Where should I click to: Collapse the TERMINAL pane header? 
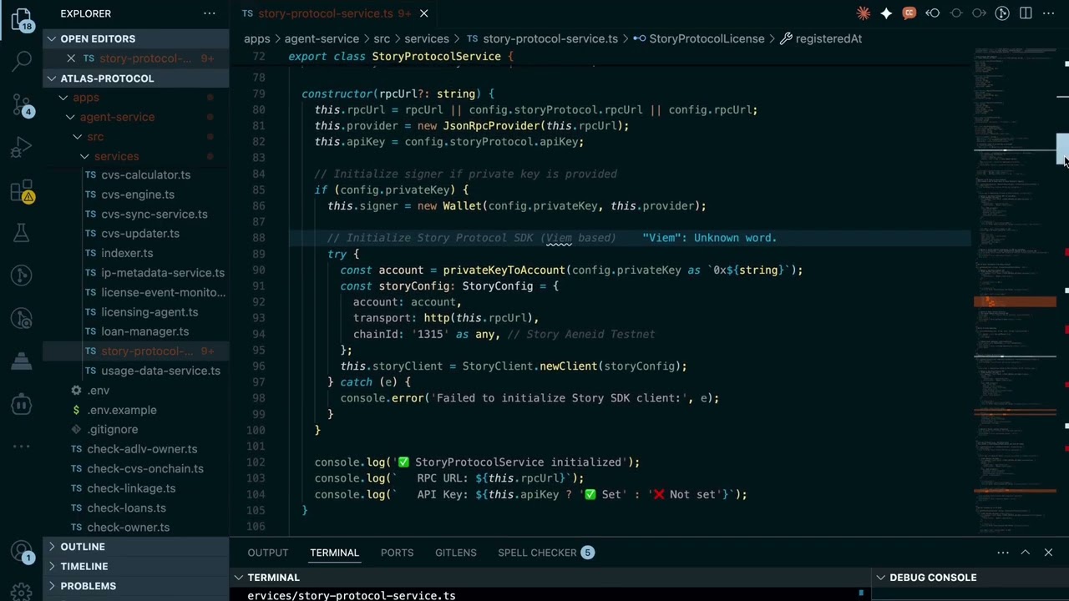pyautogui.click(x=551, y=578)
